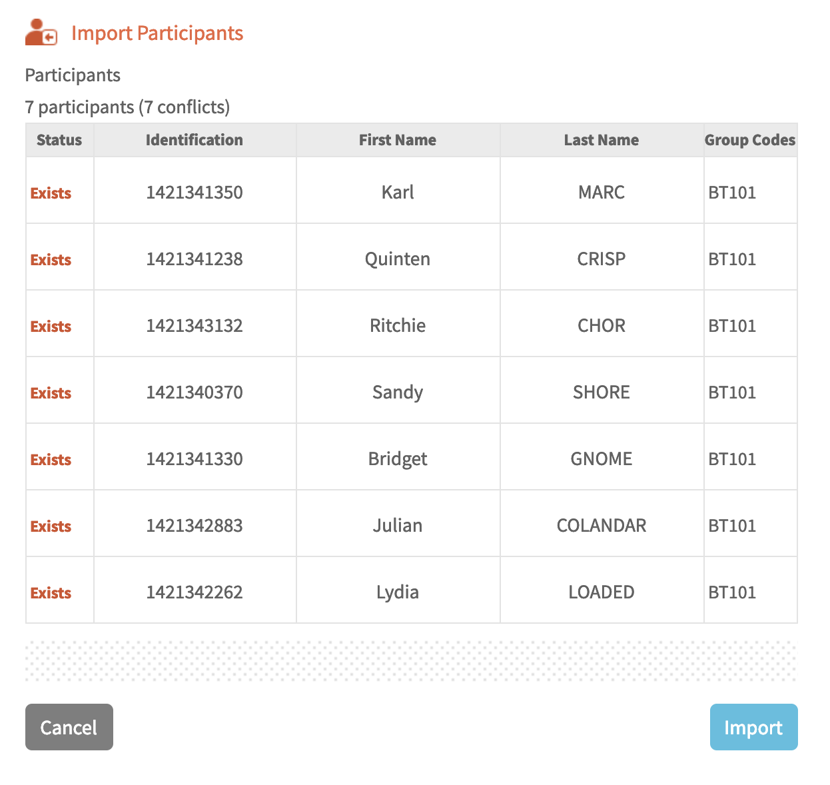Click identification 1421341350
Screen dimensions: 830x785
click(195, 193)
